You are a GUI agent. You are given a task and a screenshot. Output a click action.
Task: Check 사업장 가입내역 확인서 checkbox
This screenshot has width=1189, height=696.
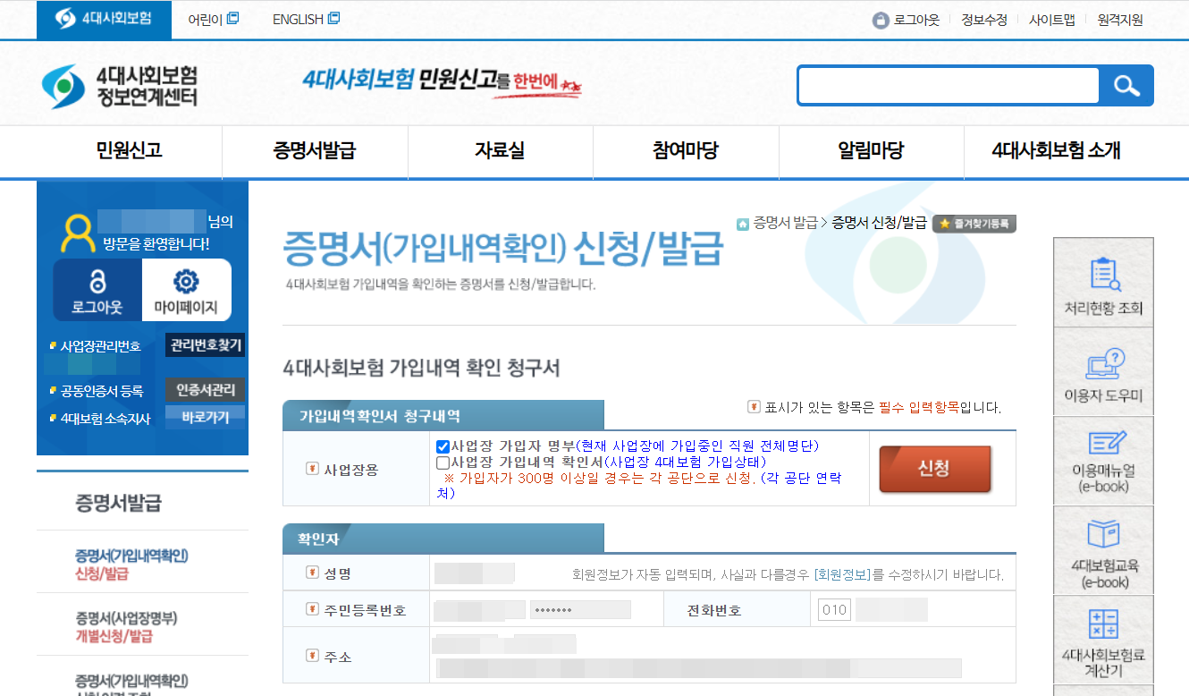pyautogui.click(x=443, y=463)
